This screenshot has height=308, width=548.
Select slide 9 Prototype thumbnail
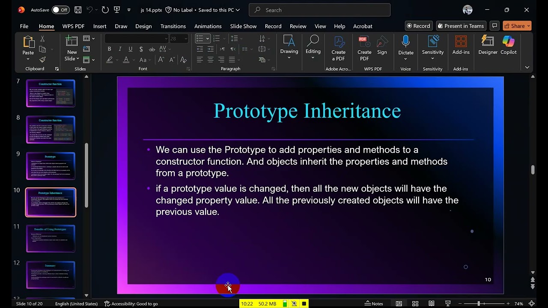point(51,166)
